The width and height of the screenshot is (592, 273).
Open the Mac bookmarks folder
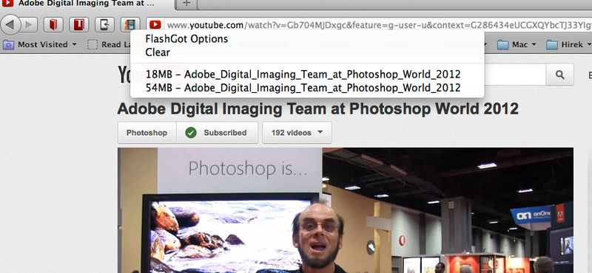coord(516,45)
